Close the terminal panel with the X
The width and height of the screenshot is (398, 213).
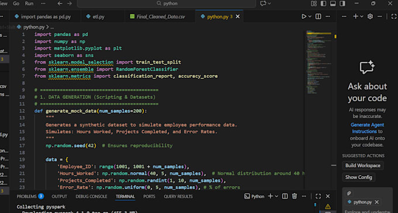click(x=328, y=196)
